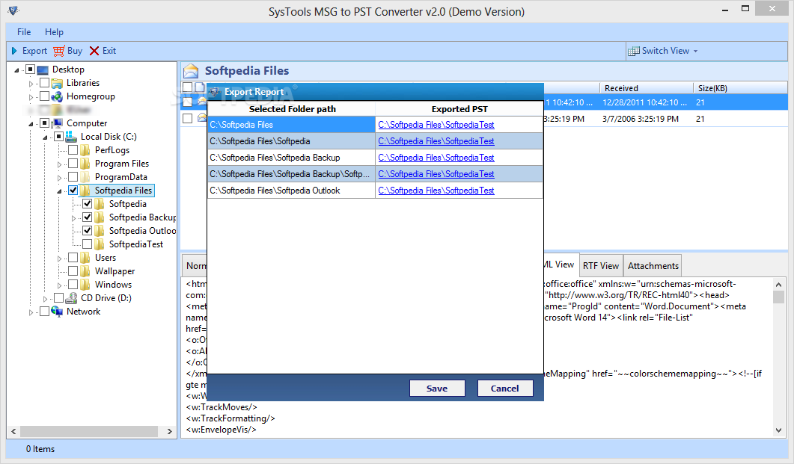Click the open envelope icon beside Softpedia Files
Viewport: 794px width, 464px height.
(191, 71)
